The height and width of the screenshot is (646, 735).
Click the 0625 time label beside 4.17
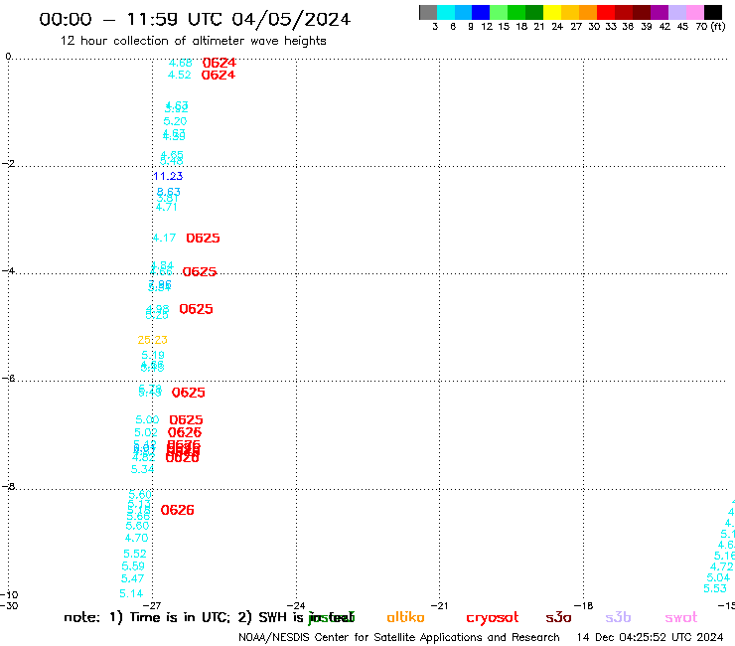coord(203,239)
